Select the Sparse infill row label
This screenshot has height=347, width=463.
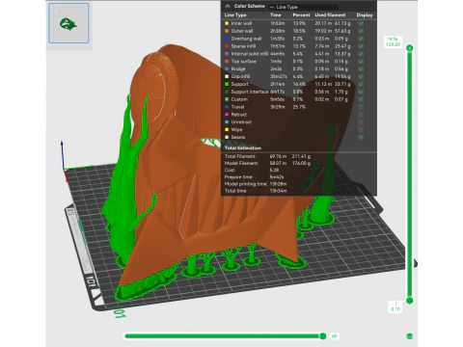click(x=243, y=46)
